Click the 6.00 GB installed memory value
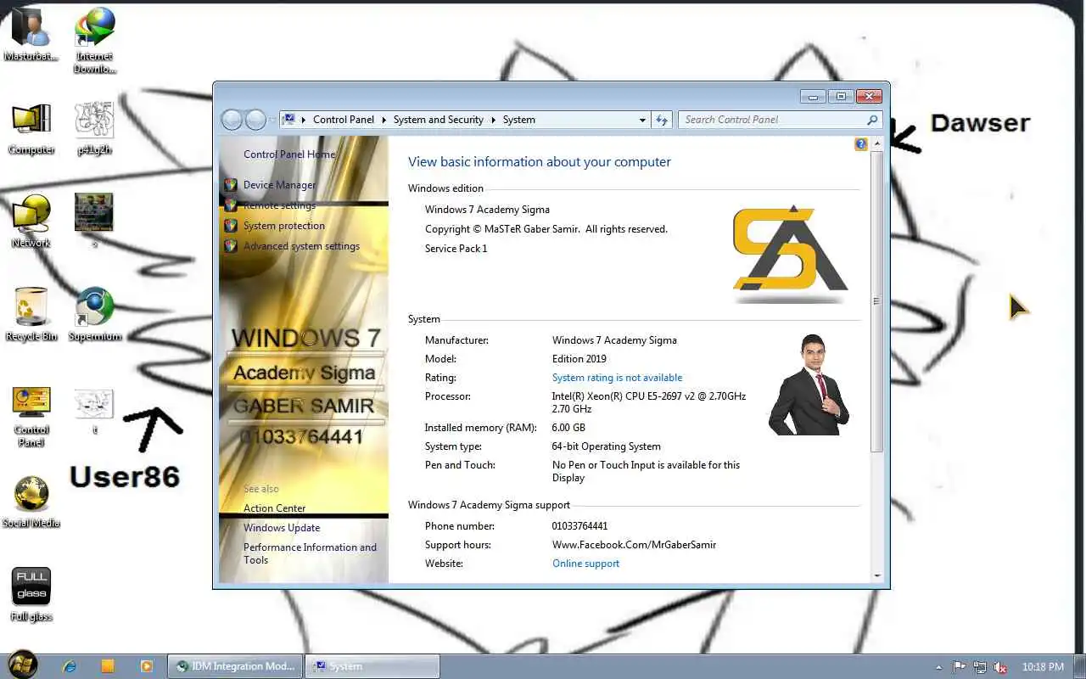Viewport: 1086px width, 679px height. click(568, 428)
